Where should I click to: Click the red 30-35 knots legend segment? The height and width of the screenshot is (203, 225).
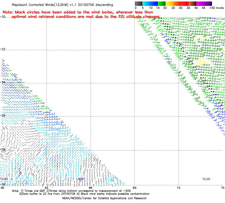pos(185,4)
